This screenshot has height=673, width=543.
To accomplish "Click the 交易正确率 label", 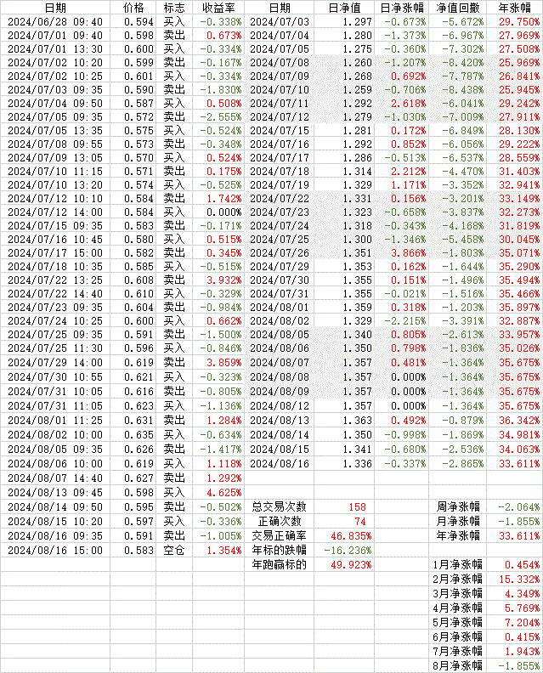I will point(279,535).
